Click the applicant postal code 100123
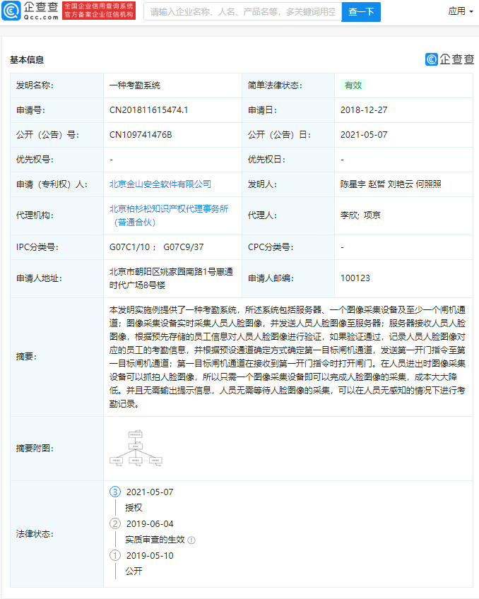 (x=355, y=278)
